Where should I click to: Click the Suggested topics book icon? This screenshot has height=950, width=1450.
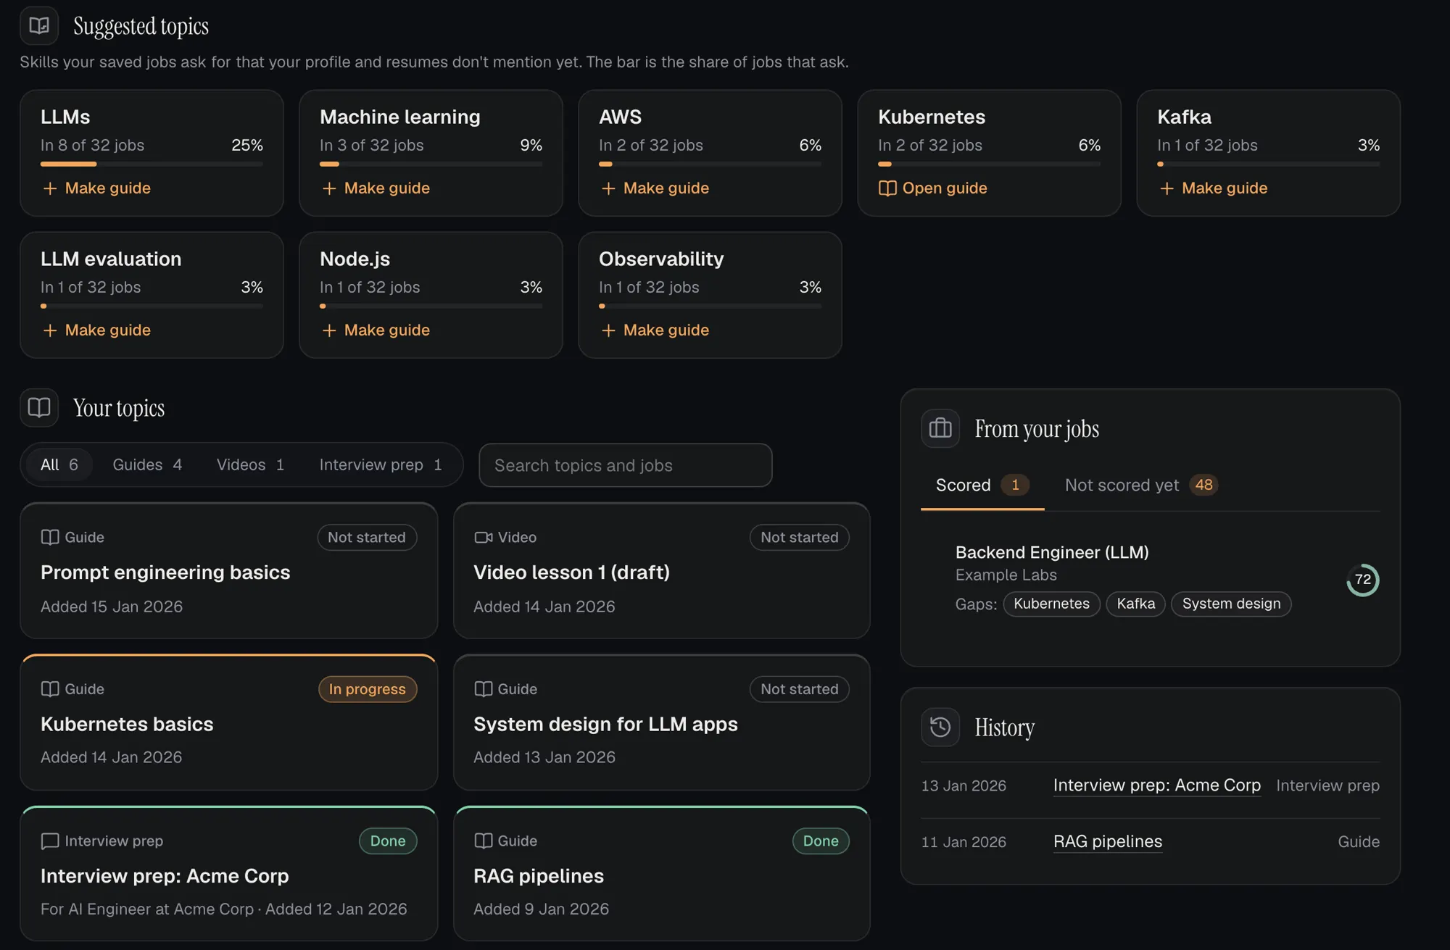[x=39, y=26]
